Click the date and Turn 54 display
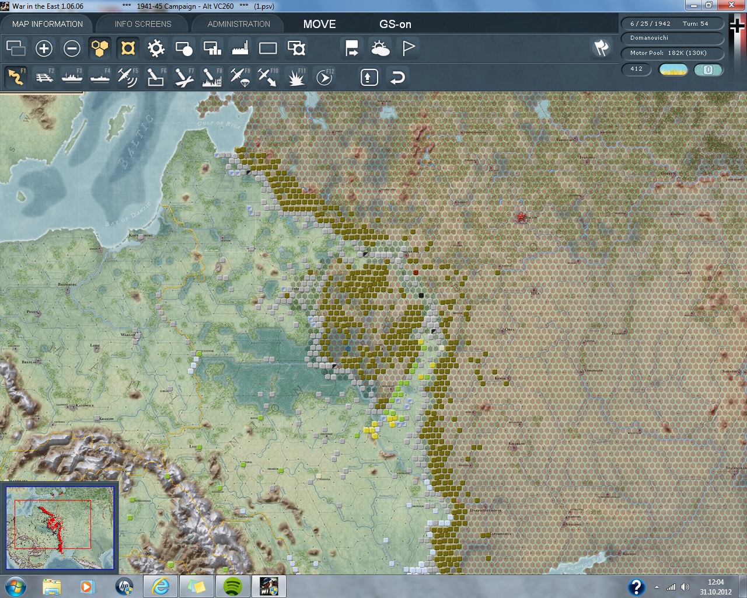The height and width of the screenshot is (598, 747). tap(672, 23)
